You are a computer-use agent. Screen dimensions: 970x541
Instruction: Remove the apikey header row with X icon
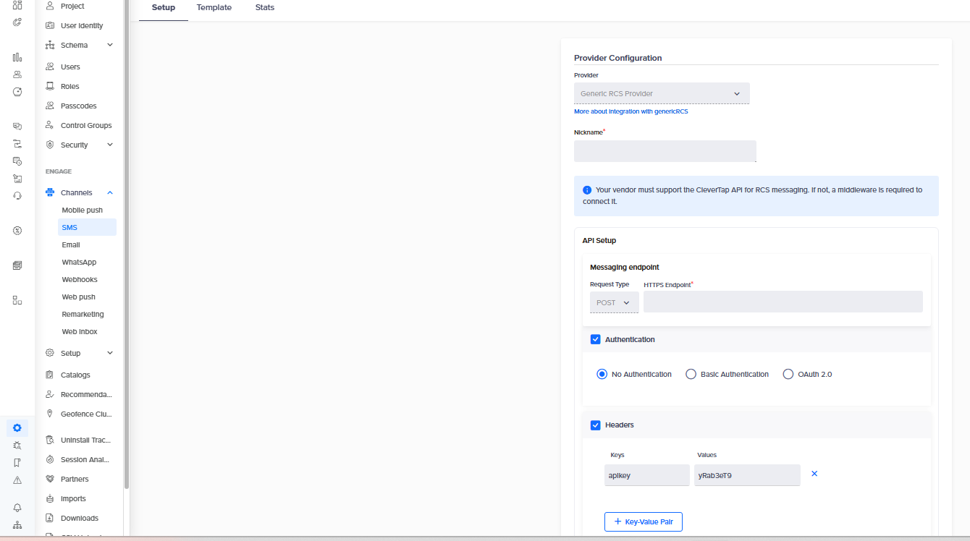[814, 474]
